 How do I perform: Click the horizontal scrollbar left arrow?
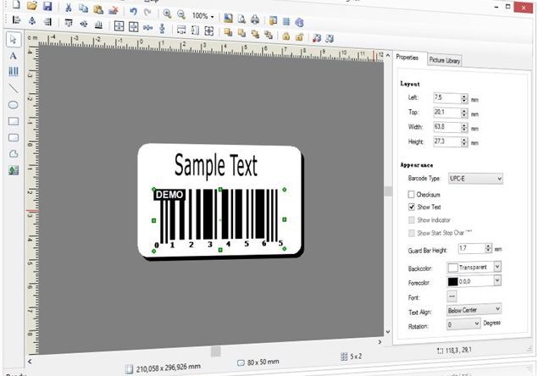pyautogui.click(x=31, y=362)
